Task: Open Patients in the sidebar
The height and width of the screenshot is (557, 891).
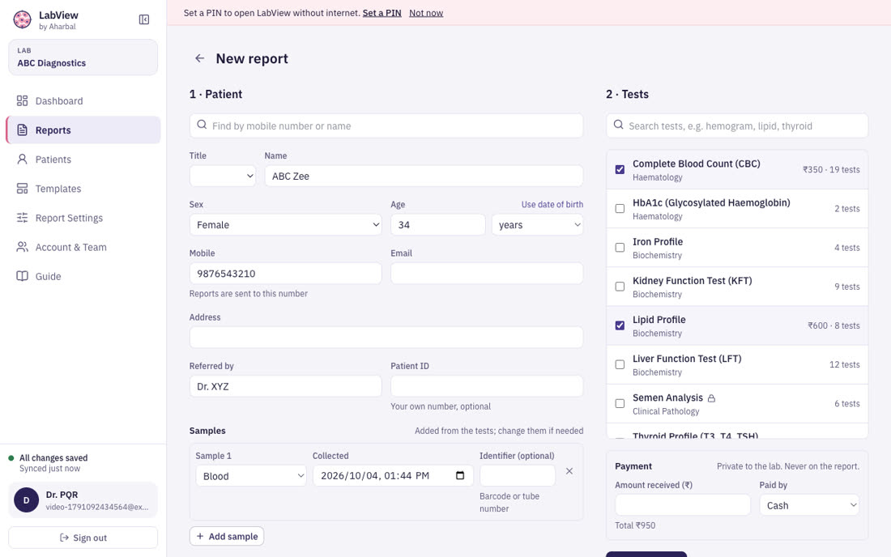Action: [83, 159]
